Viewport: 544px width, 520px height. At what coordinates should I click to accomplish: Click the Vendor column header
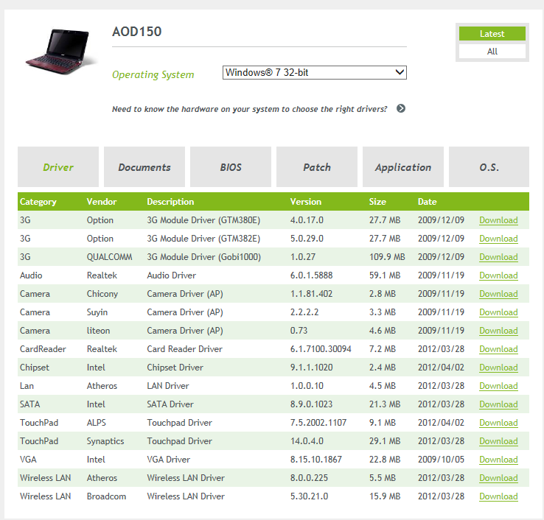coord(102,202)
